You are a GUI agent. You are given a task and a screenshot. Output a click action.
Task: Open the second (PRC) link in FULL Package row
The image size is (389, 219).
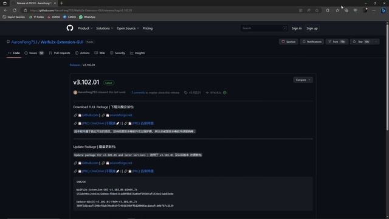click(143, 123)
